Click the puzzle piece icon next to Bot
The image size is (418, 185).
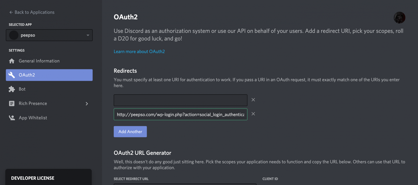coord(12,89)
